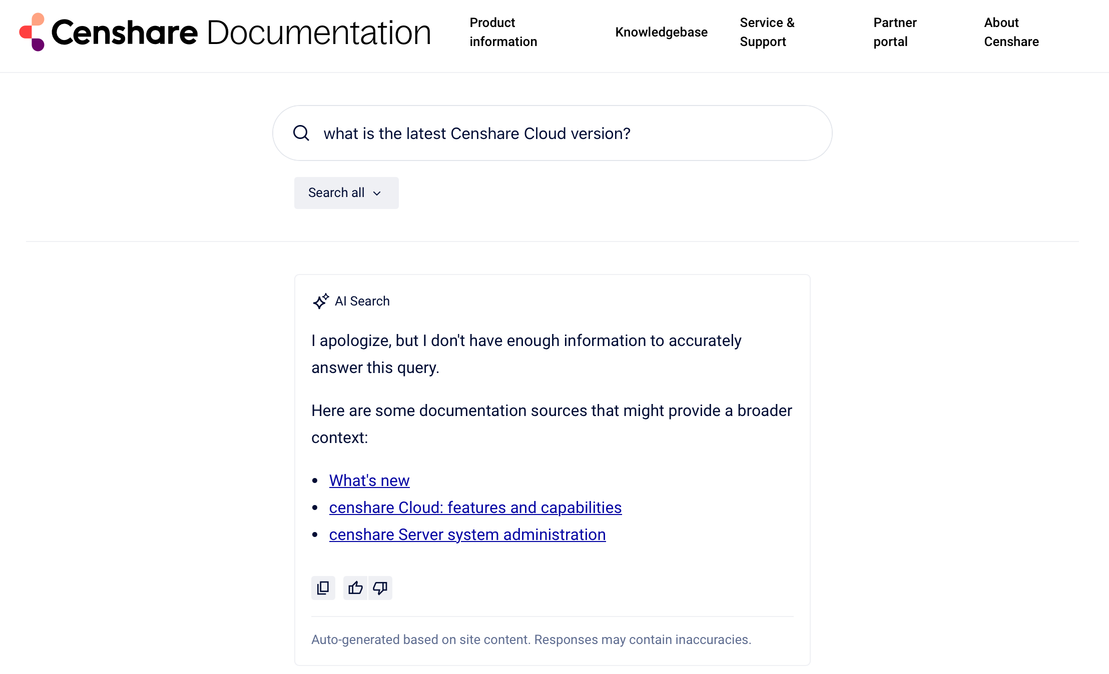Open the Knowledgebase menu item
The height and width of the screenshot is (674, 1109).
point(661,32)
